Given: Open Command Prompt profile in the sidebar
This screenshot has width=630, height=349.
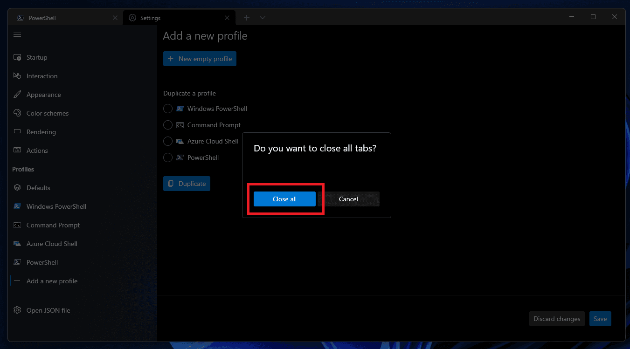Looking at the screenshot, I should (x=83, y=225).
